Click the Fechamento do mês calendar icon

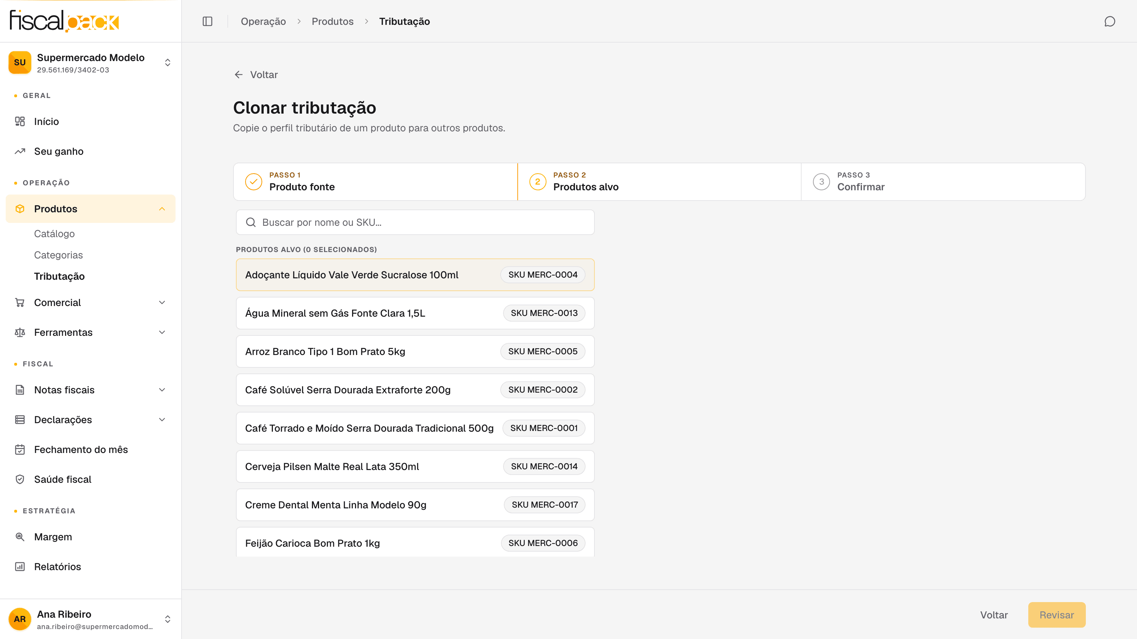(x=20, y=449)
